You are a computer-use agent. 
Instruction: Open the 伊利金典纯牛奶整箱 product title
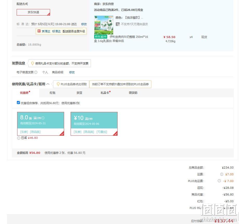pos(121,39)
